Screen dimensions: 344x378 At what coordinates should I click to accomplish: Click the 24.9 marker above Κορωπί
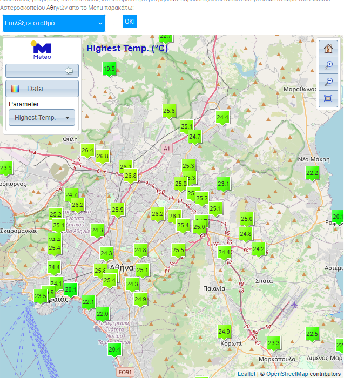(x=224, y=333)
